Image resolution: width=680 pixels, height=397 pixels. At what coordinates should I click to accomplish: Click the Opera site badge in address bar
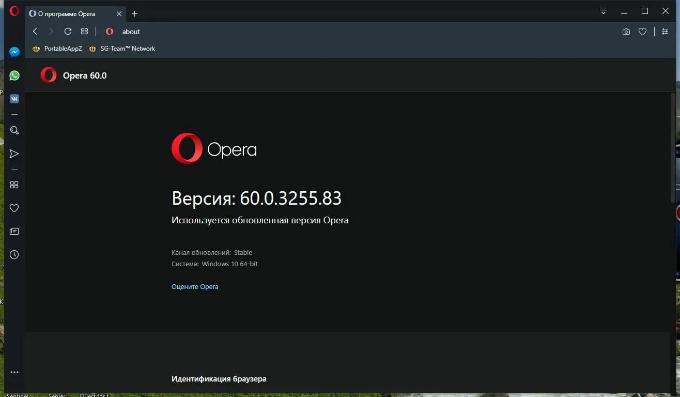click(x=110, y=32)
